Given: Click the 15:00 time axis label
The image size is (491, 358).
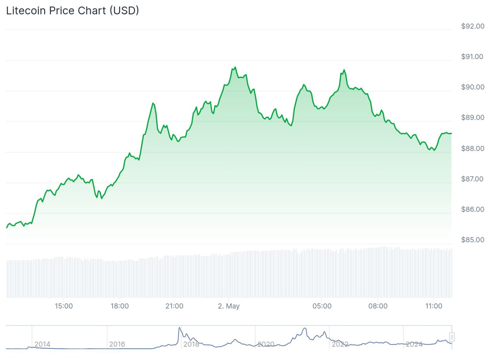Looking at the screenshot, I should pos(64,306).
